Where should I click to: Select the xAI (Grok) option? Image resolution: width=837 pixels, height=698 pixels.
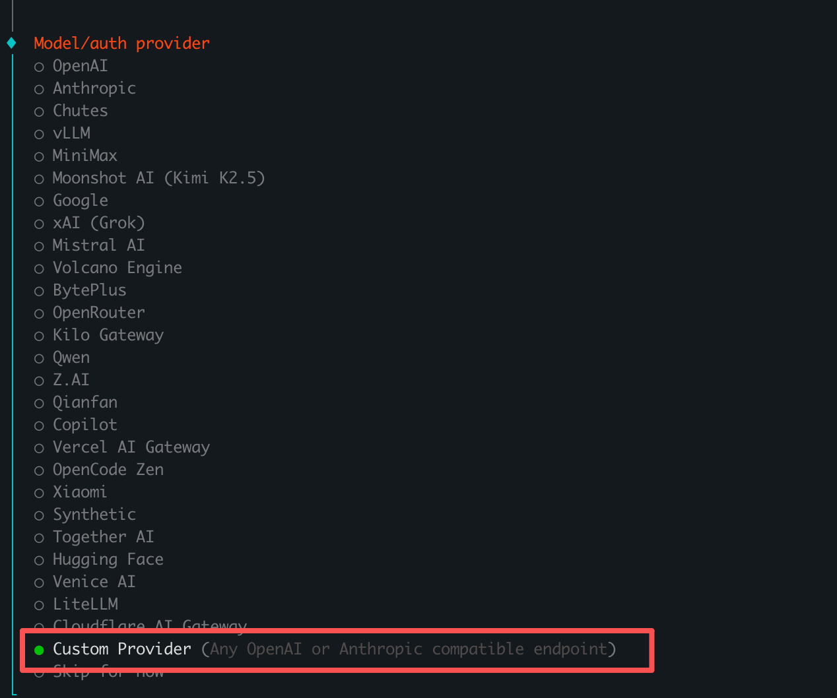(98, 223)
